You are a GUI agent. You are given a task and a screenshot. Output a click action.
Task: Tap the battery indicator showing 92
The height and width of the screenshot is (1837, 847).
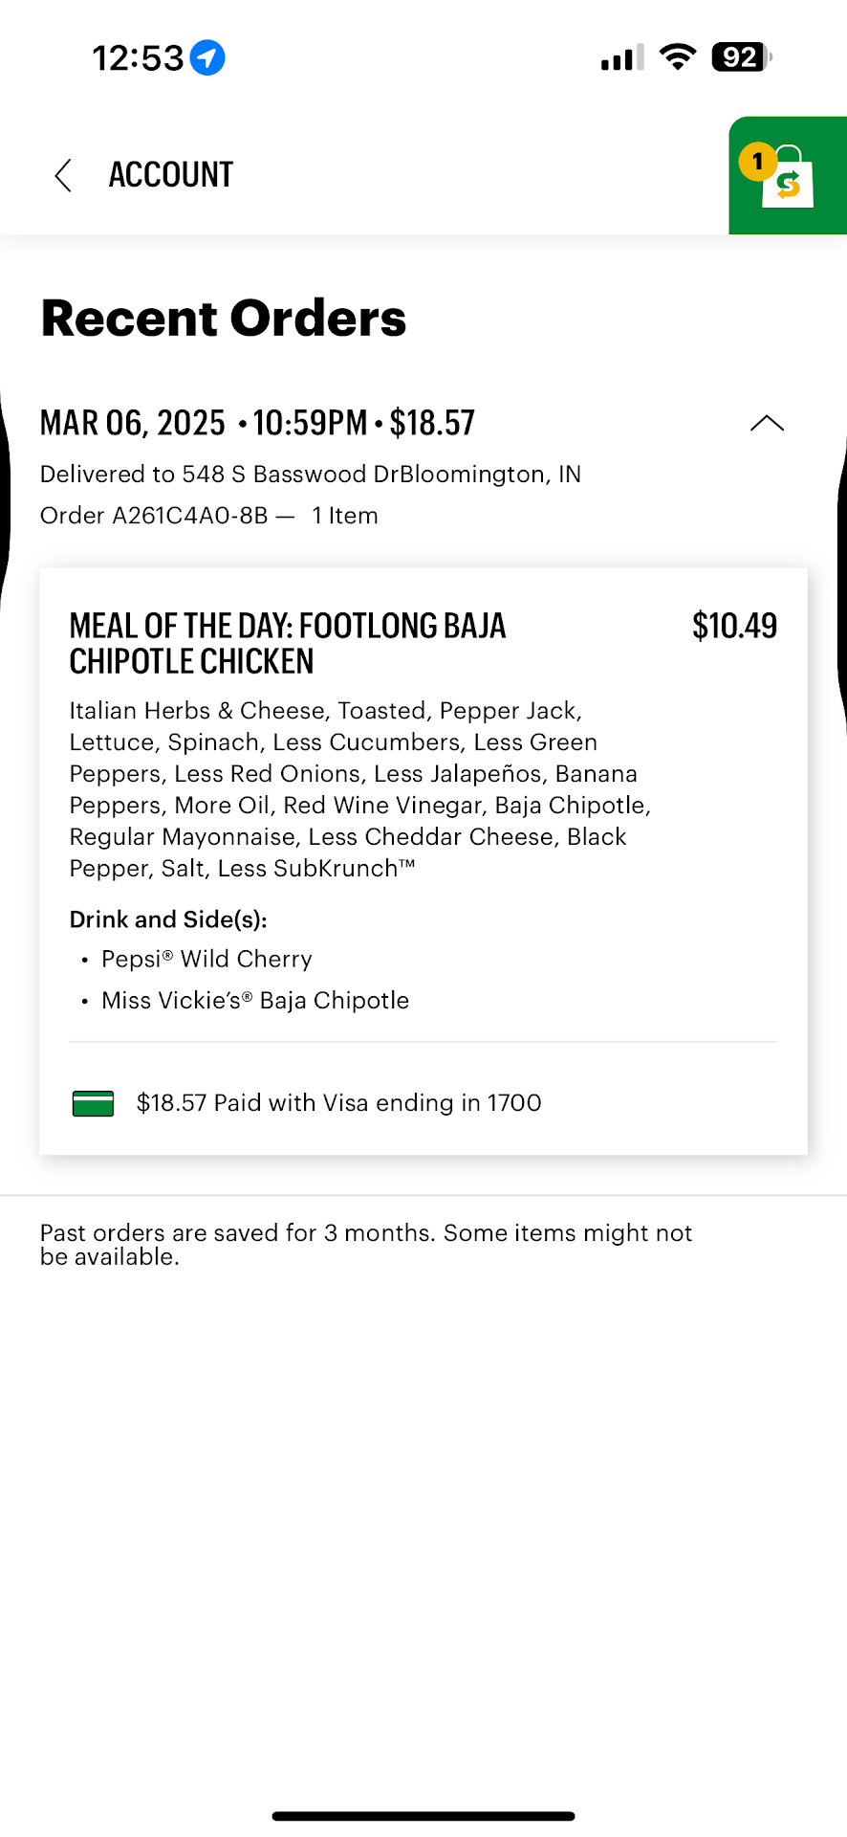click(741, 57)
